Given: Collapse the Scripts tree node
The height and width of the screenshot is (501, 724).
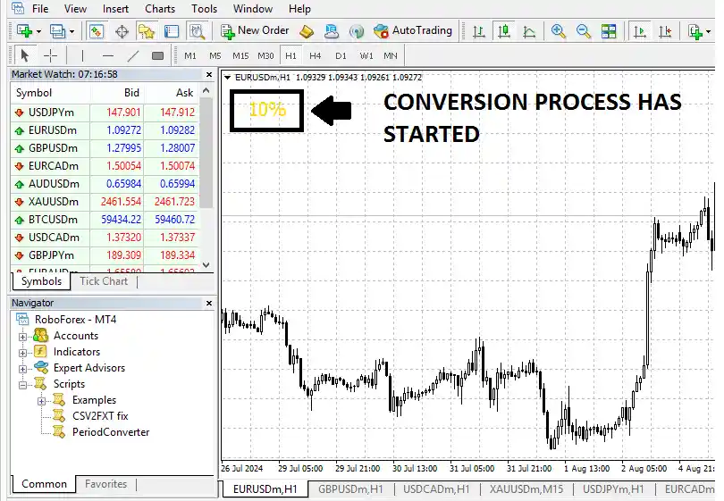Looking at the screenshot, I should point(23,384).
